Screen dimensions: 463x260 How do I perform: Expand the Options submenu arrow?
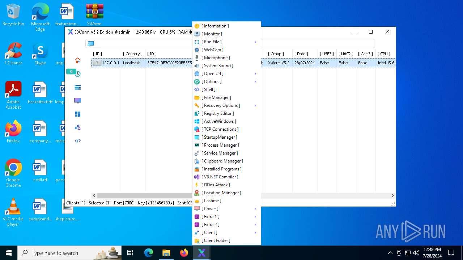pyautogui.click(x=255, y=82)
